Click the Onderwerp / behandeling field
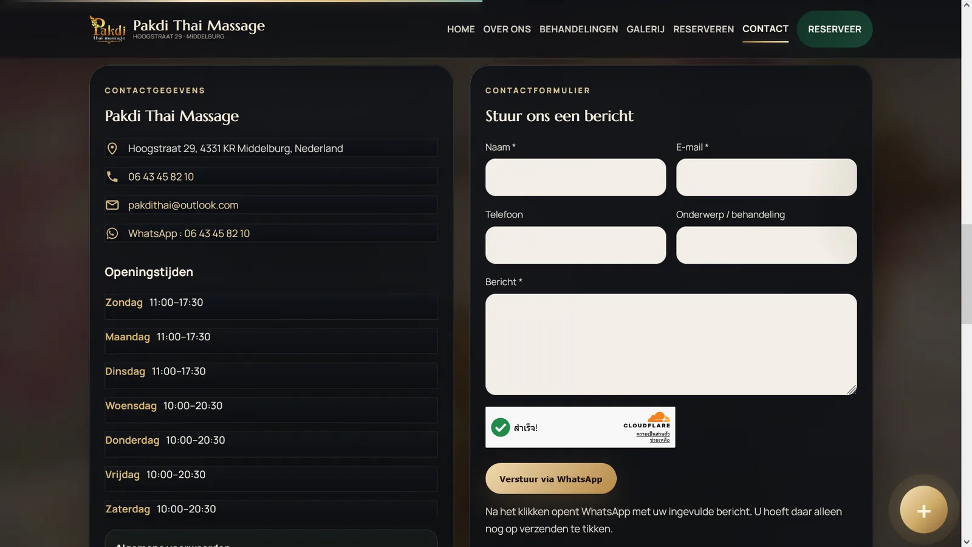 [766, 245]
